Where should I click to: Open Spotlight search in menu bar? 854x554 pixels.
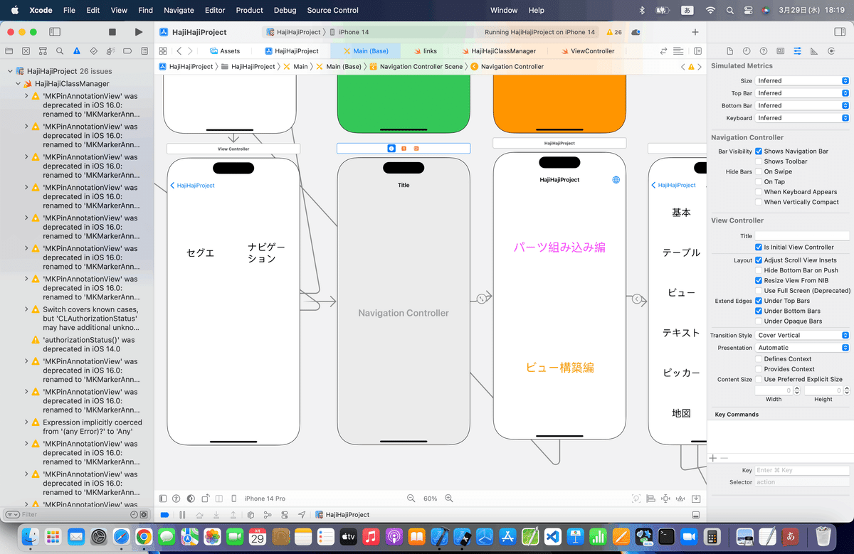[729, 10]
